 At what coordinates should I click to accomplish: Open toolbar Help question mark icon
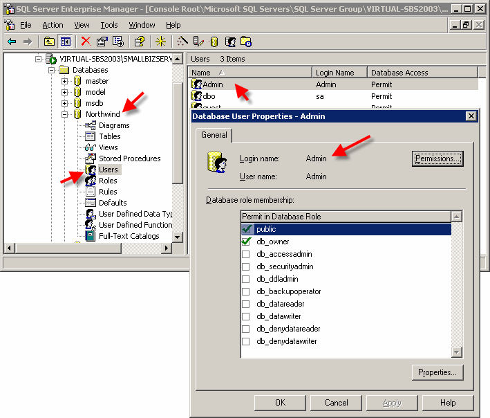tap(139, 42)
